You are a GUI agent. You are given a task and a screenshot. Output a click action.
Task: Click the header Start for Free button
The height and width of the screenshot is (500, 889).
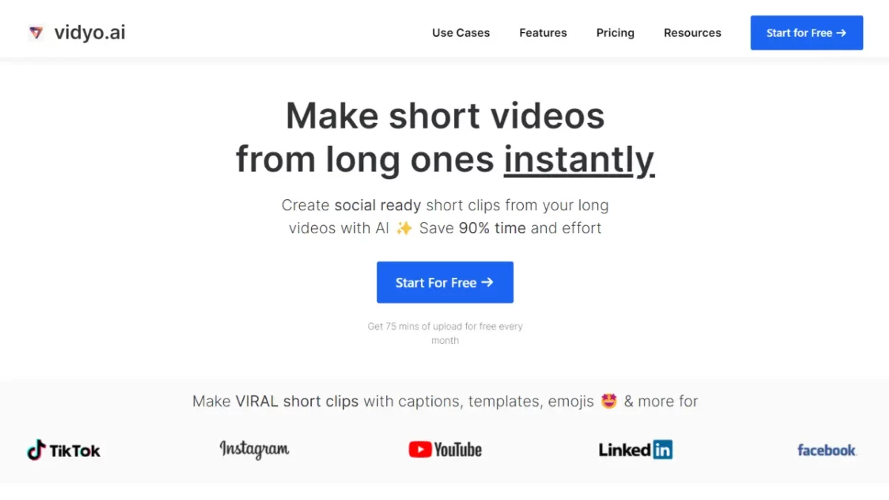(807, 33)
